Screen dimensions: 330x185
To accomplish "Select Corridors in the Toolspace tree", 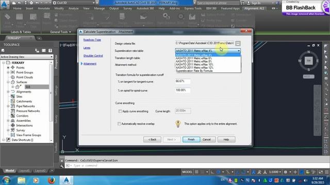I will 22,116.
